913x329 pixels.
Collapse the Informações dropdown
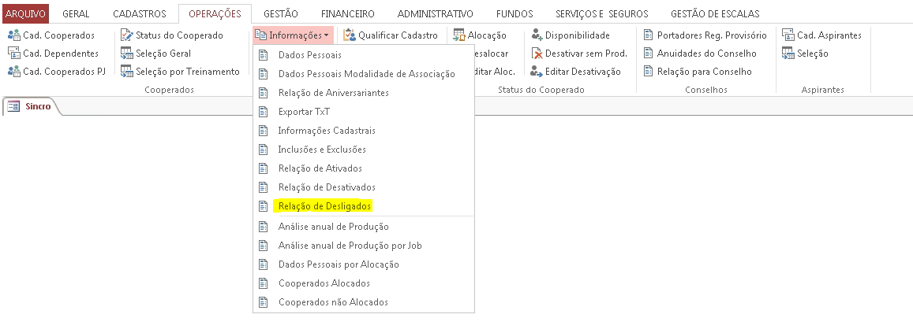pos(294,35)
